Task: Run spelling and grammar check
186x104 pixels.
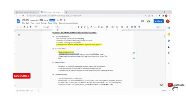Action: point(28,27)
